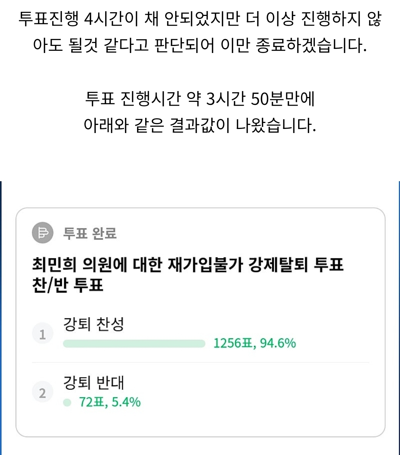Click the 찬/반 투표 title line
Image resolution: width=400 pixels, height=455 pixels.
tap(68, 285)
